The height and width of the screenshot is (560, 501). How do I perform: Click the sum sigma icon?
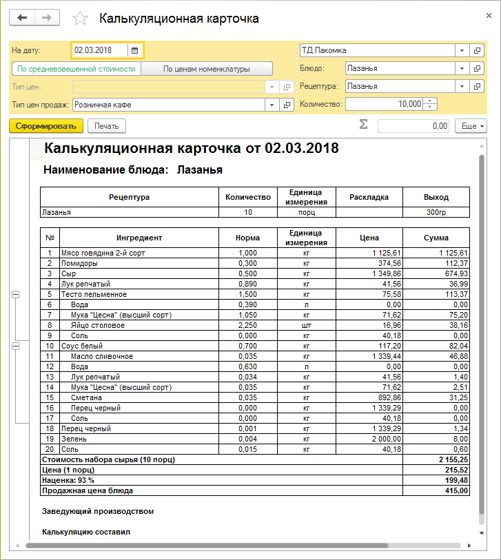(363, 125)
